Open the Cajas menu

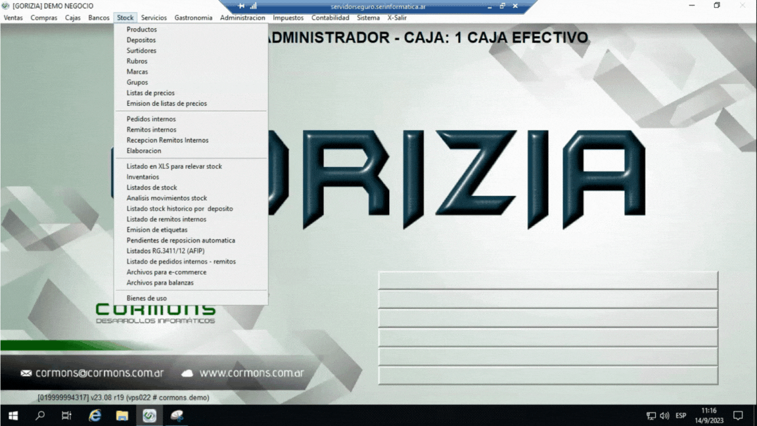pos(72,18)
